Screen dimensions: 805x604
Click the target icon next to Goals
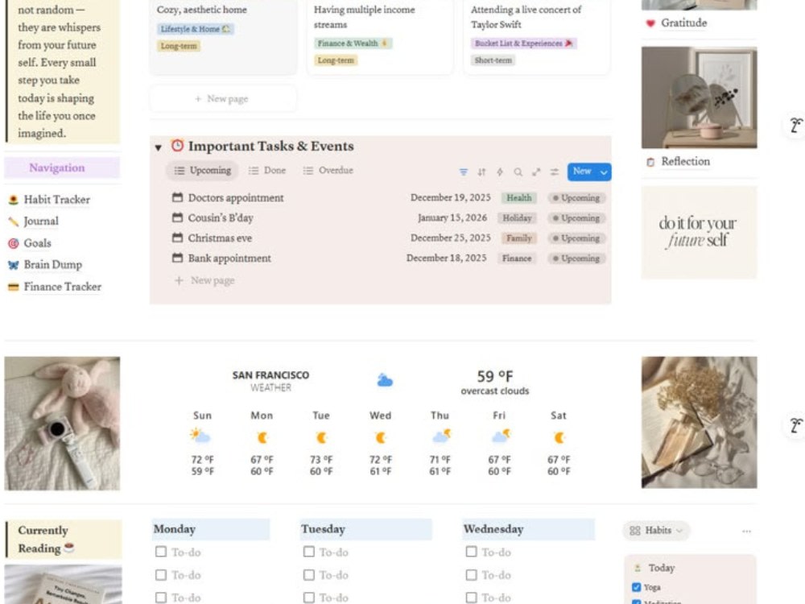[14, 243]
